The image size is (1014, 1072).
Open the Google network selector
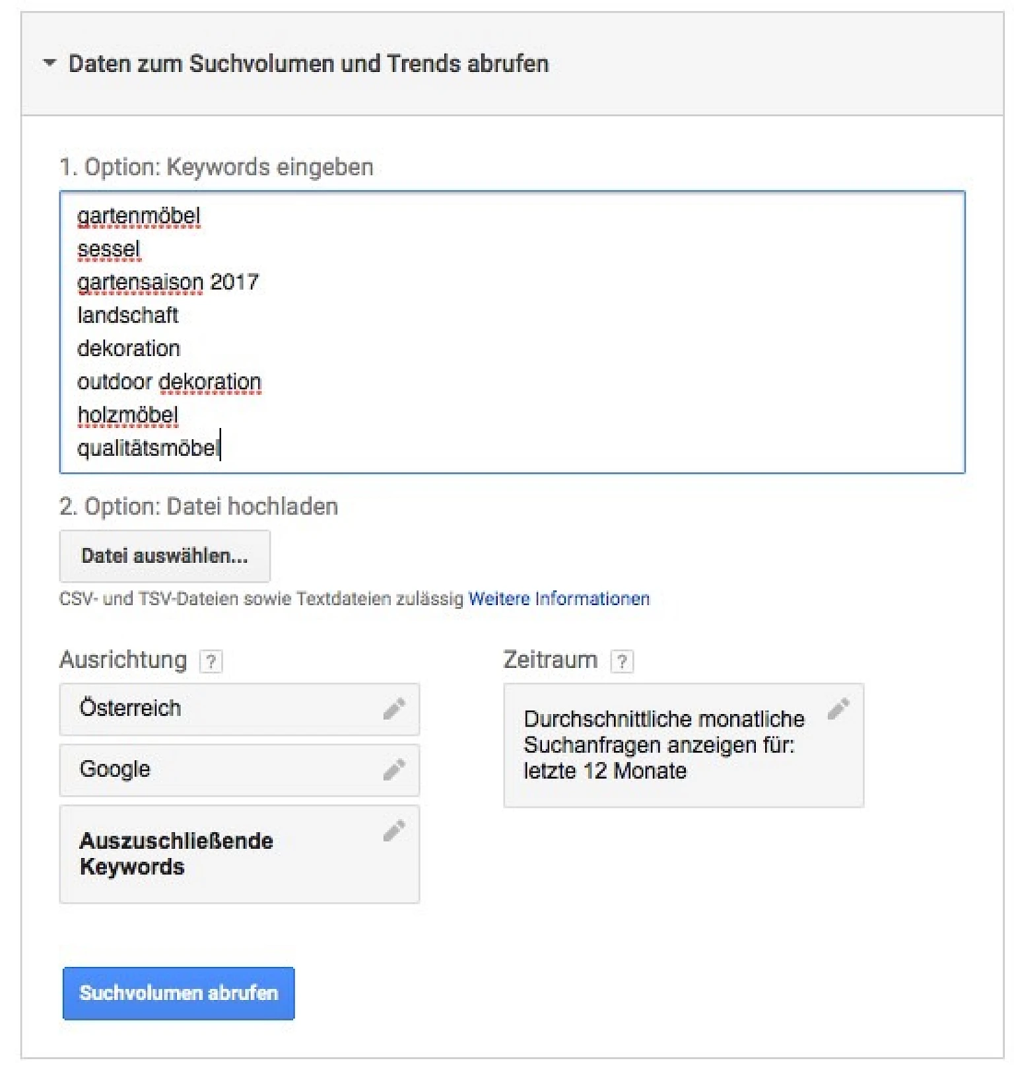pyautogui.click(x=240, y=770)
